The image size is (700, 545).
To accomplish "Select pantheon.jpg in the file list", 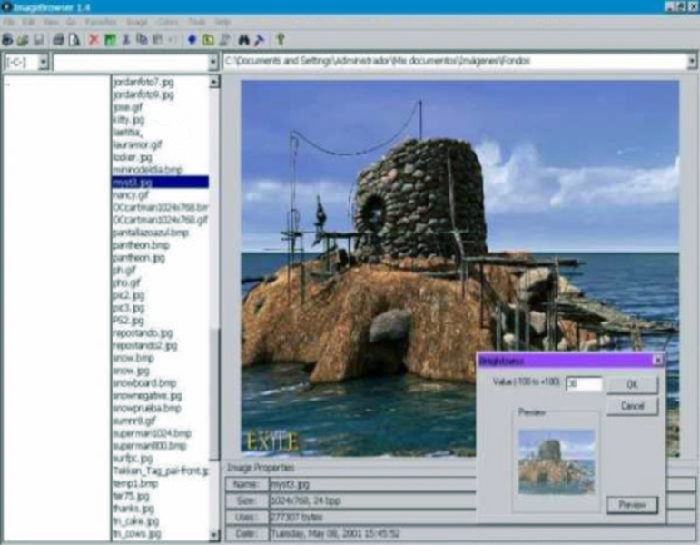I will (139, 257).
